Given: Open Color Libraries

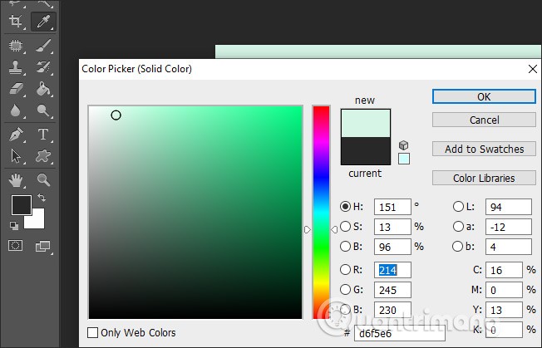Looking at the screenshot, I should click(x=484, y=178).
